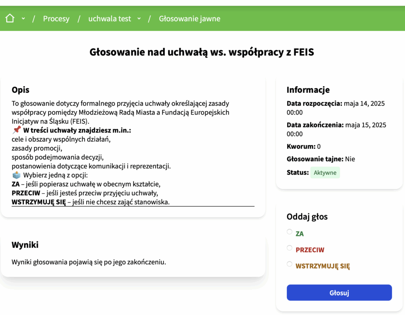This screenshot has height=315, width=405.
Task: Open the uchwala test breadcrumb
Action: (x=110, y=19)
